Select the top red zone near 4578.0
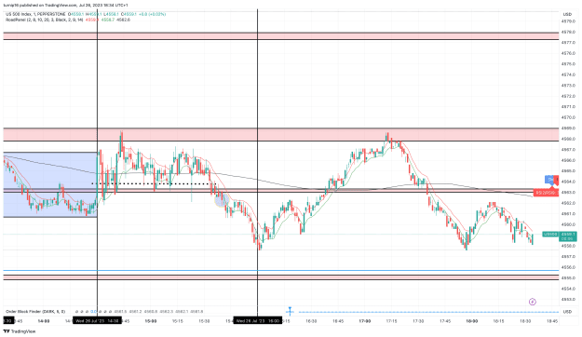The image size is (582, 337). (x=281, y=35)
